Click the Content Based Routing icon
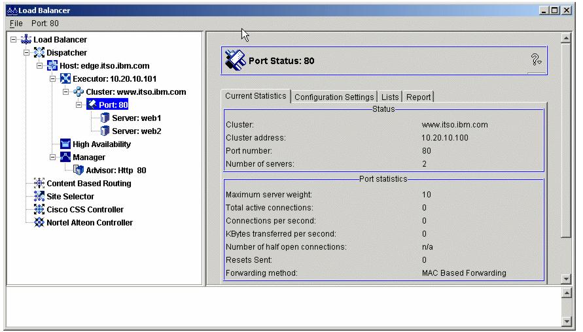 (39, 183)
